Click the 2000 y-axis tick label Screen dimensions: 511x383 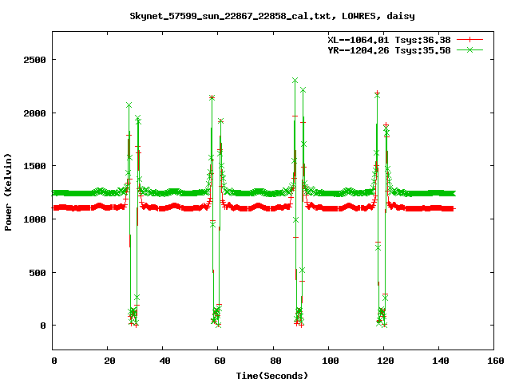34,113
